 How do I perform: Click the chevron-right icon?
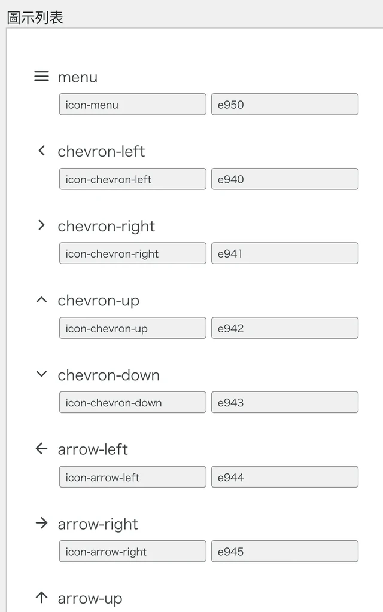41,225
